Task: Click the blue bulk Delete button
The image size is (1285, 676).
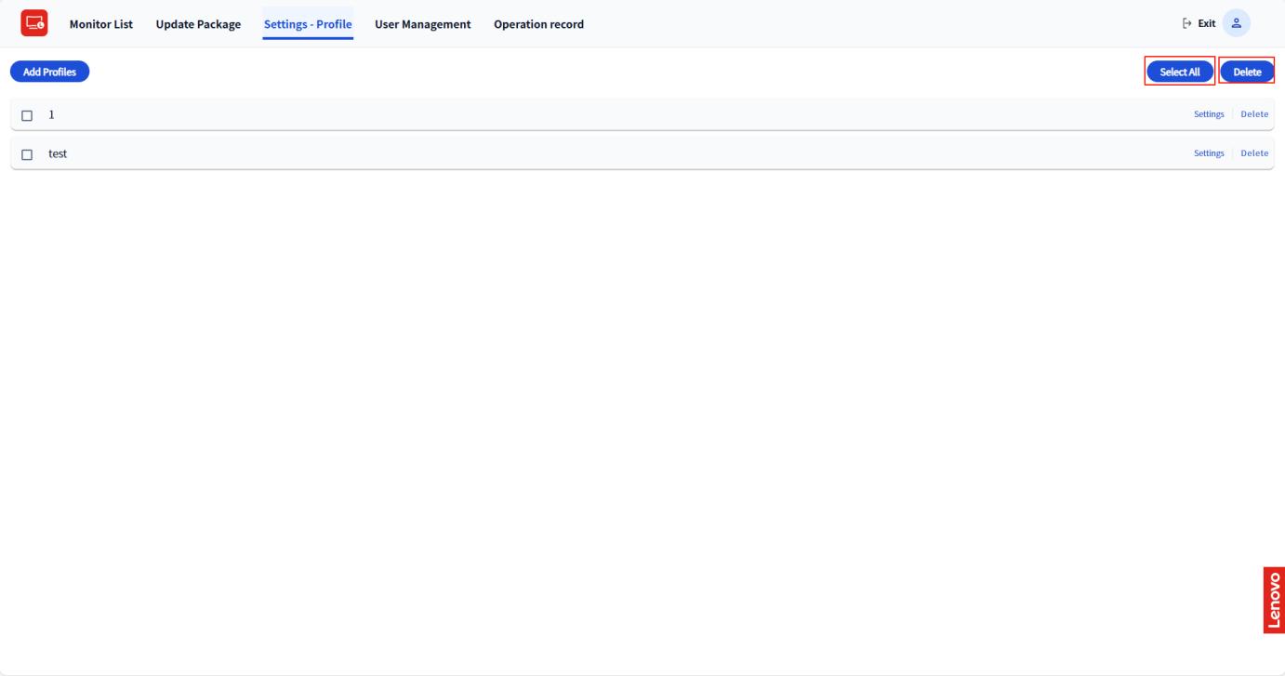Action: [x=1246, y=72]
